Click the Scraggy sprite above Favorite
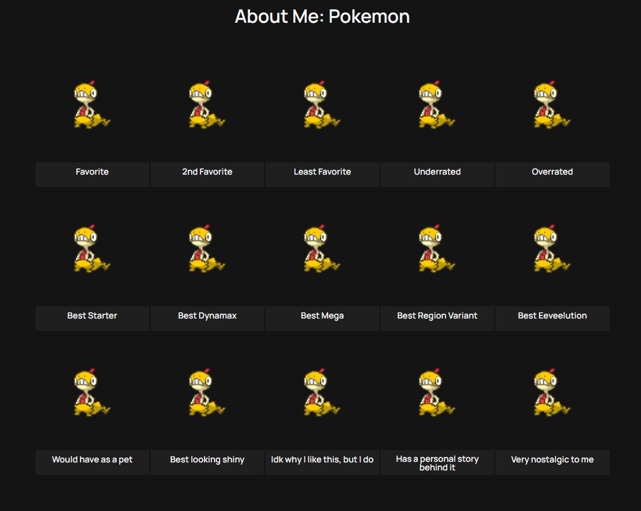 coord(92,105)
